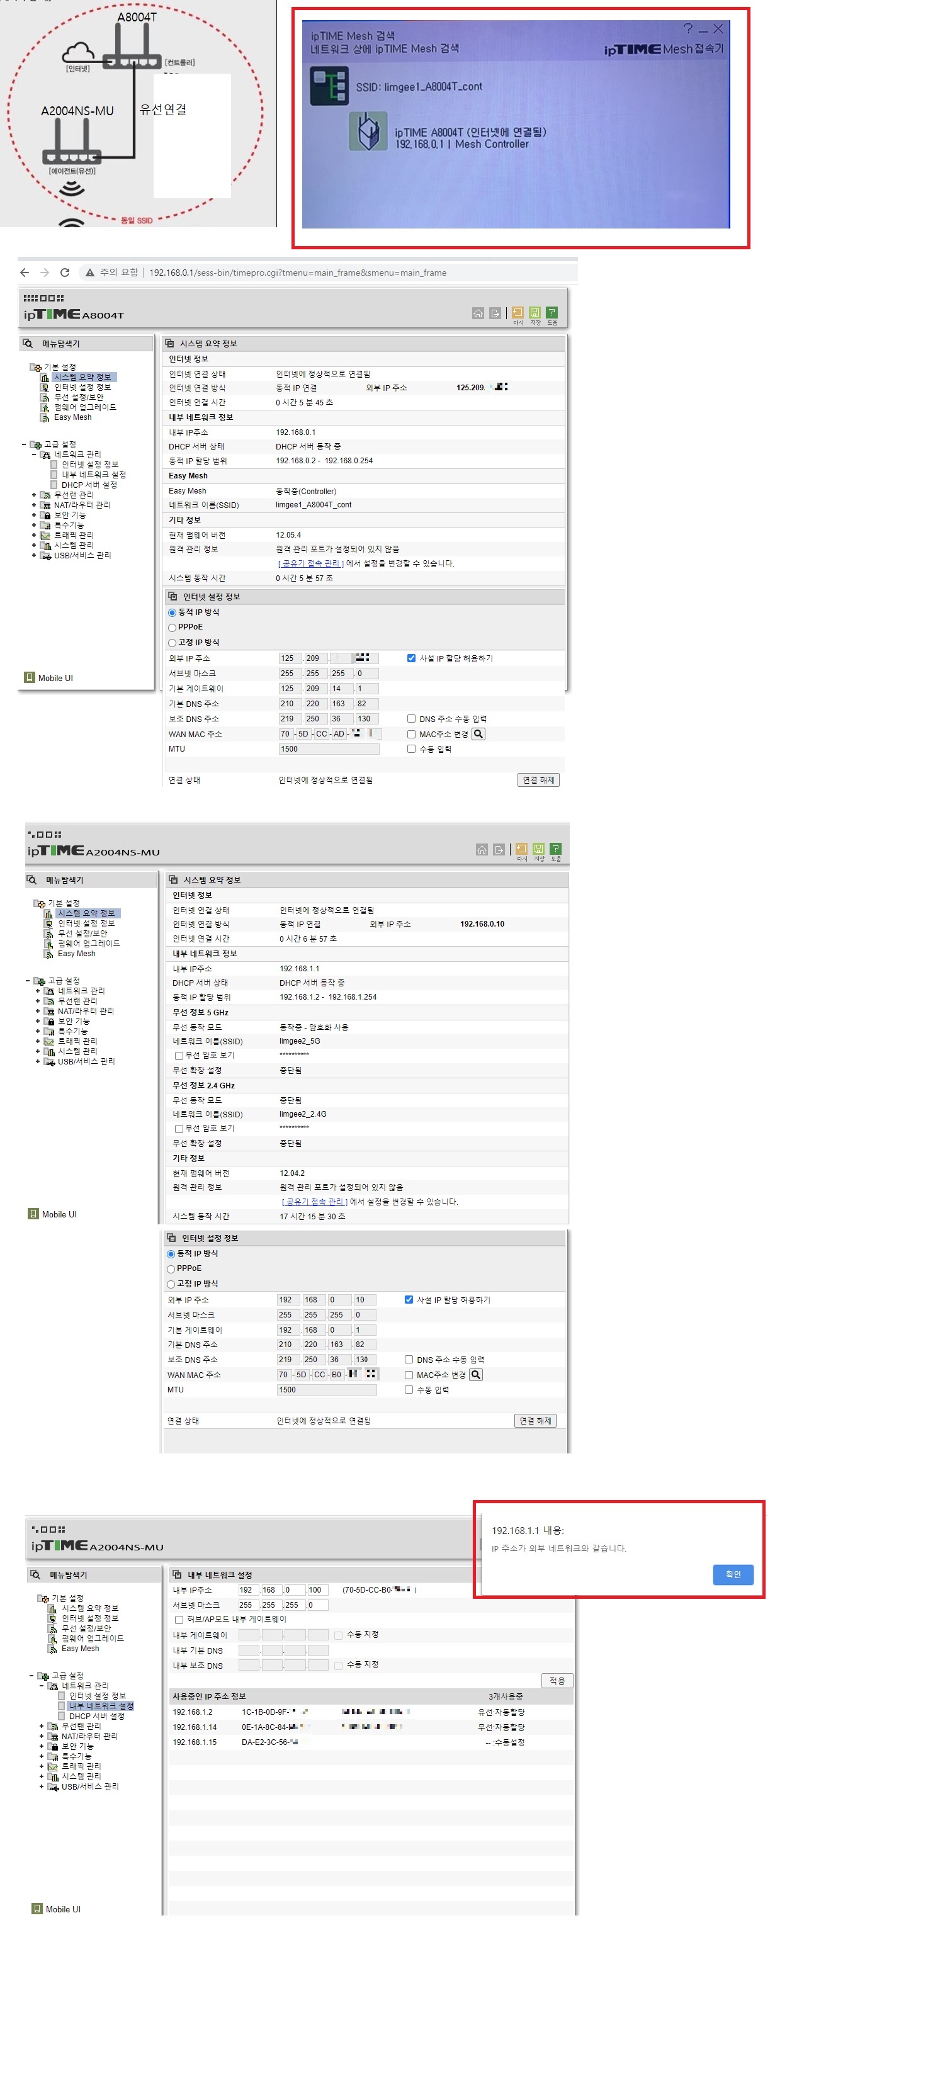Click the 주의 요함 warning icon in the address bar
Image resolution: width=928 pixels, height=2076 pixels.
90,273
